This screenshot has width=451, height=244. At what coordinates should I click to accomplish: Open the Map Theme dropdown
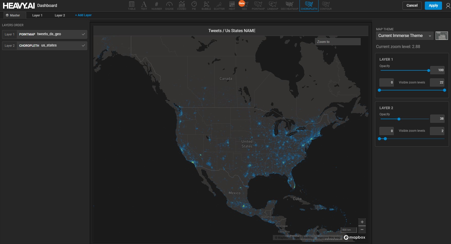tap(405, 36)
